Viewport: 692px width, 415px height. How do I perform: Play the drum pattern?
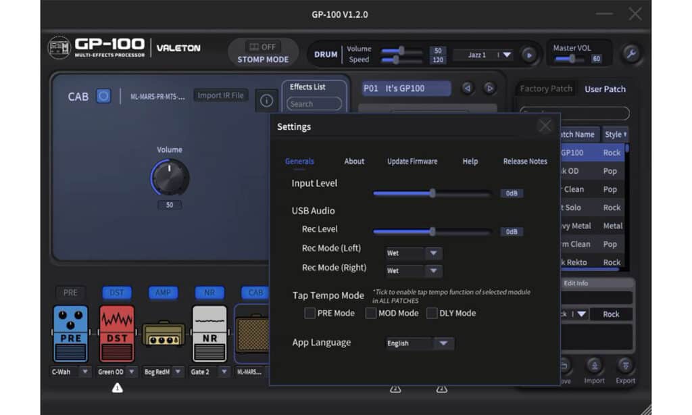pos(529,55)
